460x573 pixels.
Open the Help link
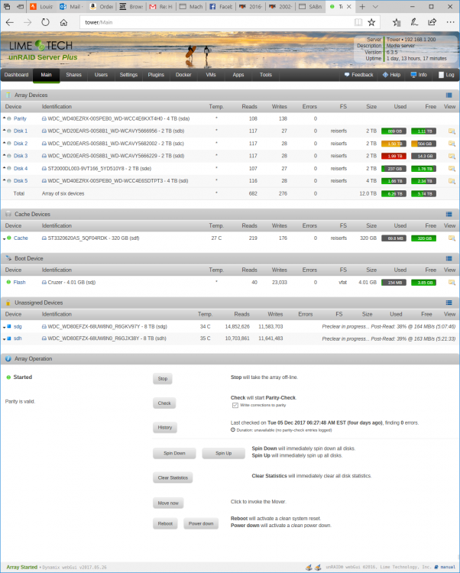point(391,75)
